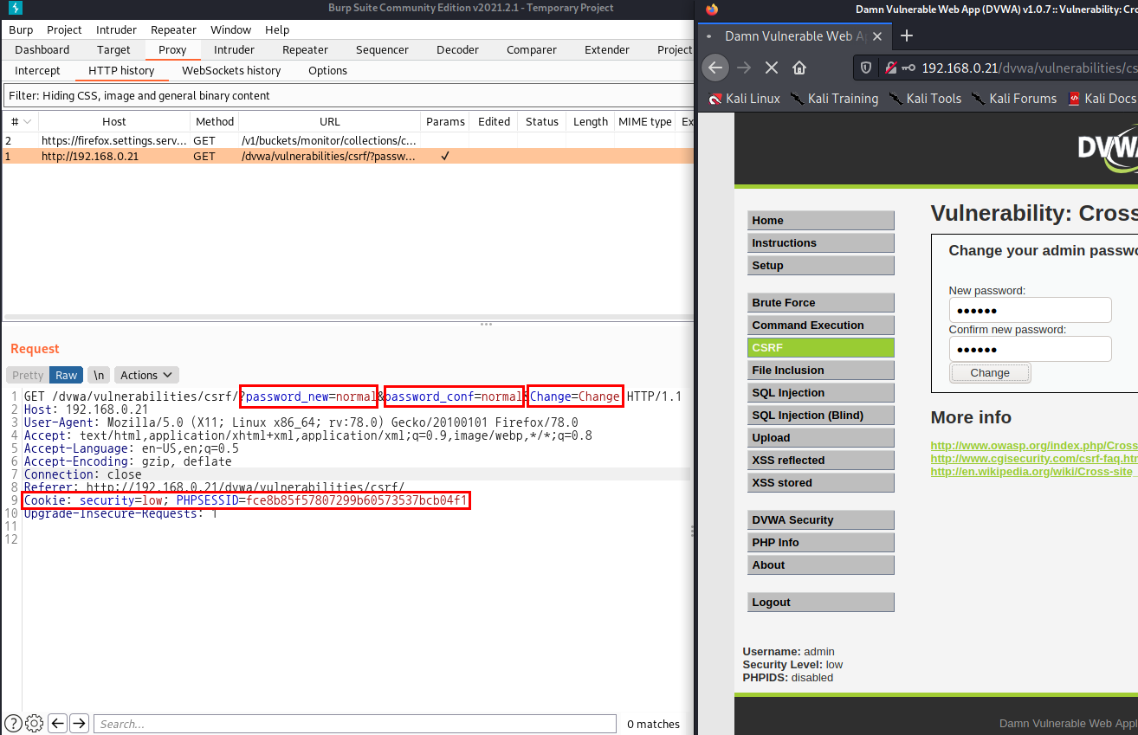The height and width of the screenshot is (735, 1138).
Task: Switch to the Decoder tab
Action: click(x=457, y=49)
